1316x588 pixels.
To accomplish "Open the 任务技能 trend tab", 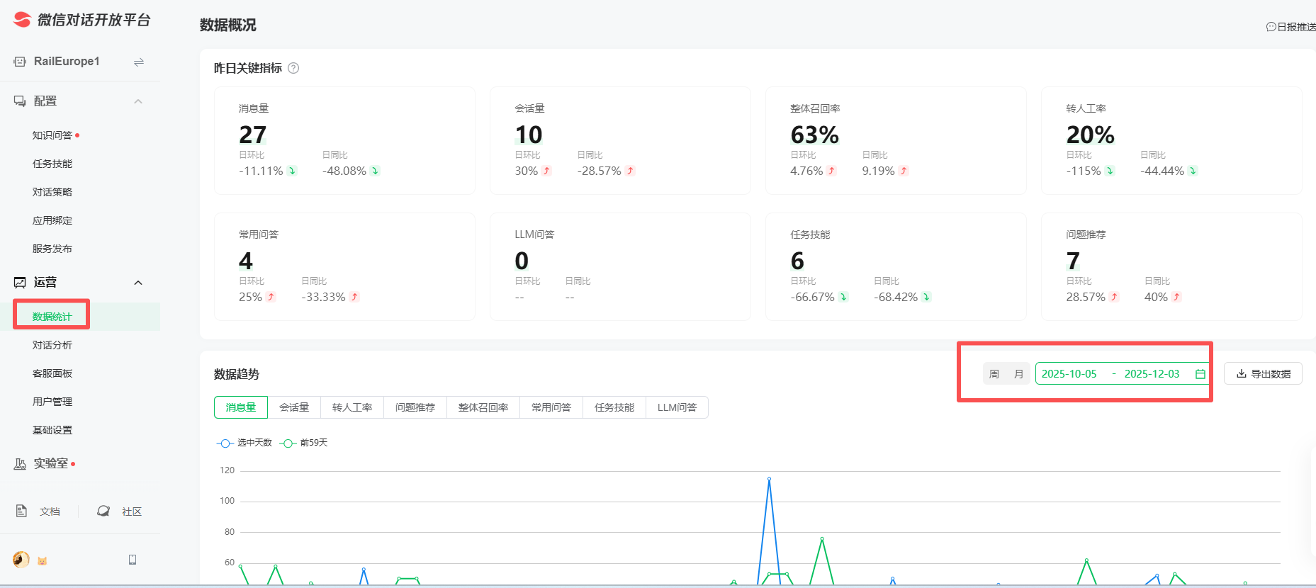I will 614,407.
